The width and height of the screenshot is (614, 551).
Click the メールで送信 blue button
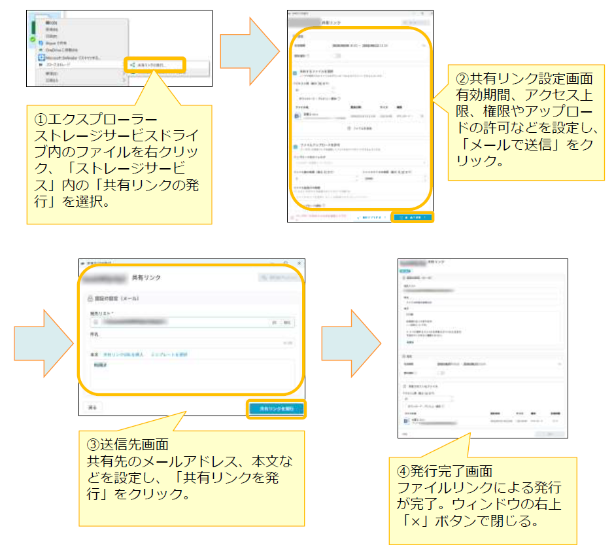click(413, 217)
